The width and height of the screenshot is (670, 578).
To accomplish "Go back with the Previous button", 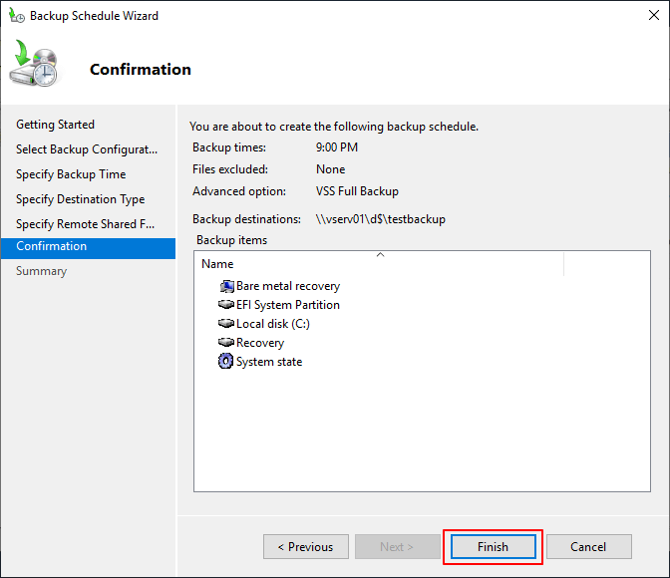I will pos(305,546).
